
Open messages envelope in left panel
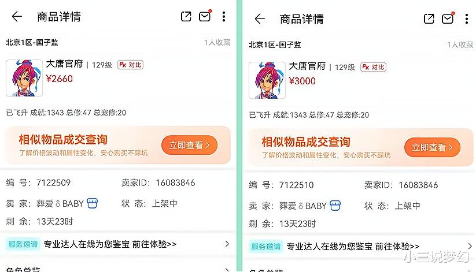(205, 16)
